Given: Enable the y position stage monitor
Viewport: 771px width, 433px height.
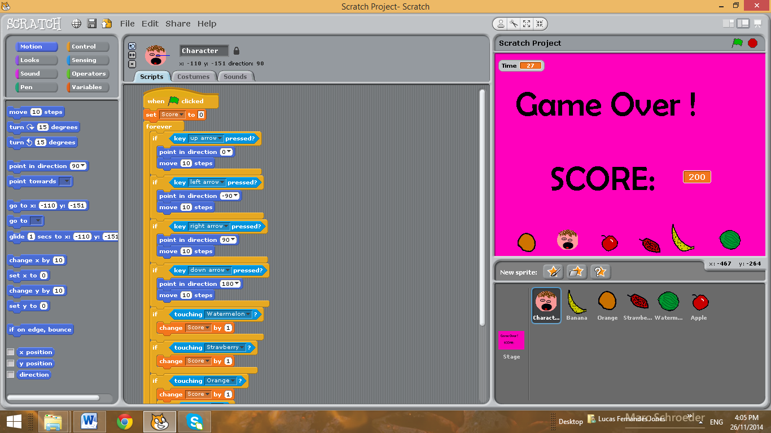Looking at the screenshot, I should [x=10, y=363].
